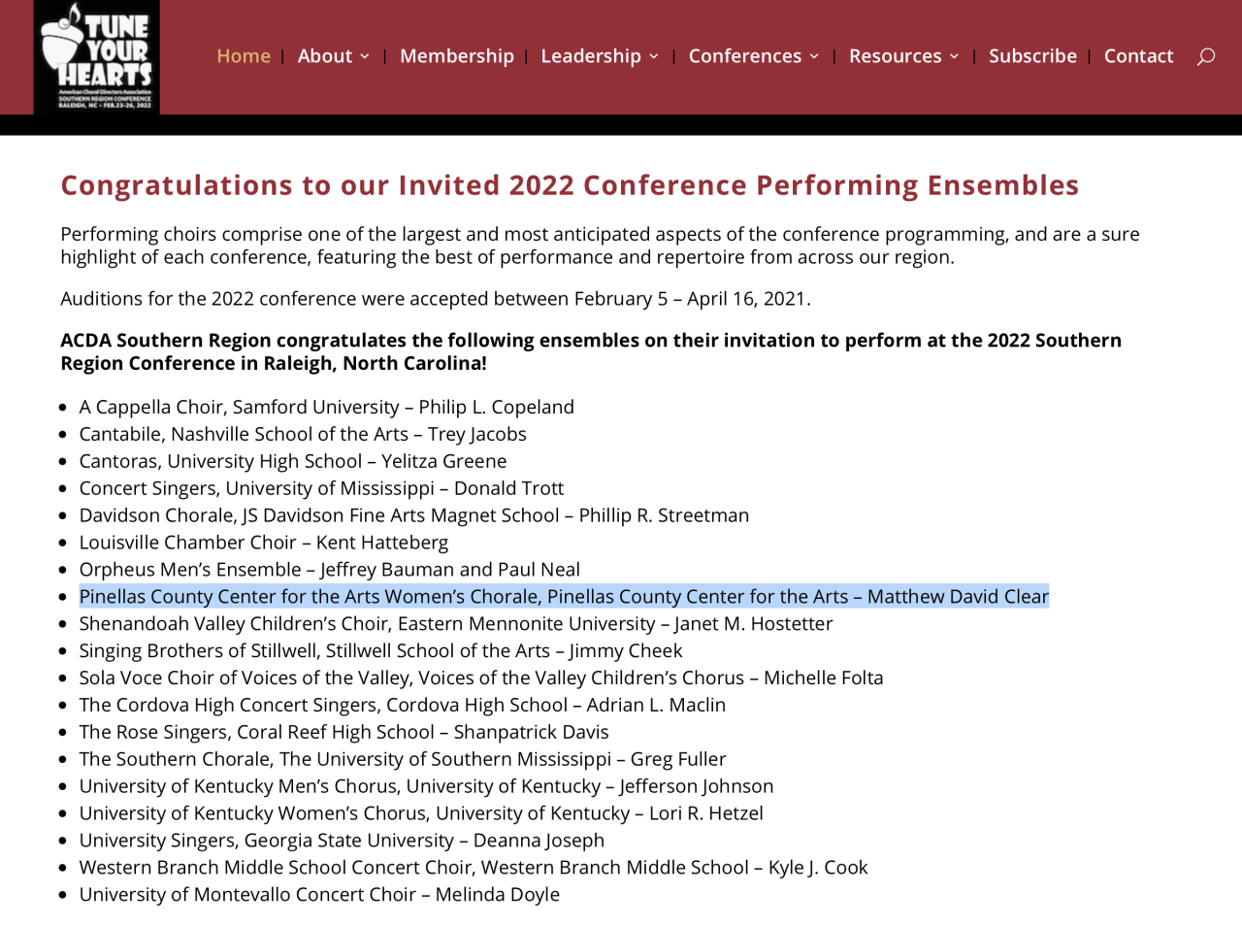Click the Tune Your Hearts logo
Screen dimensions: 1242x926
point(97,57)
